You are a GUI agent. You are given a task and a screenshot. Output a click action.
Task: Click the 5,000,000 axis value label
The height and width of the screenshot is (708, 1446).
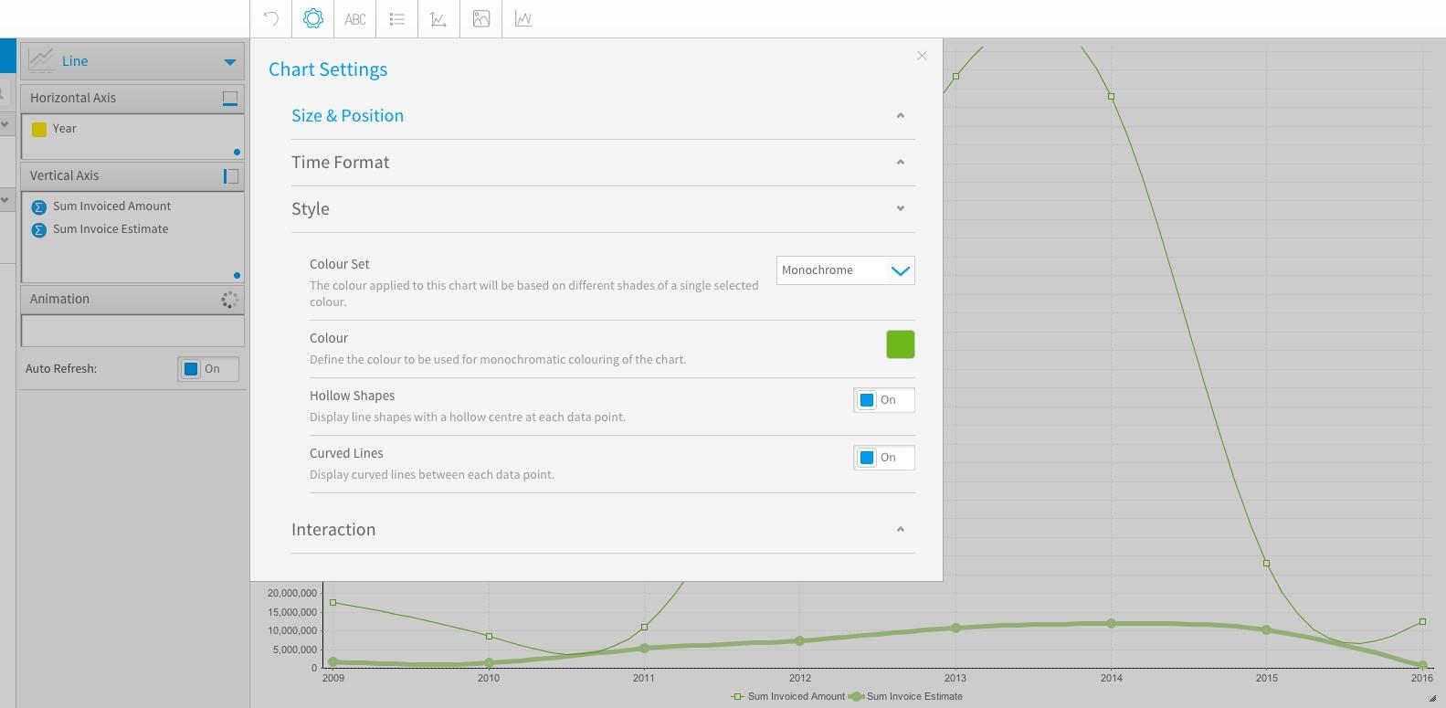click(295, 650)
